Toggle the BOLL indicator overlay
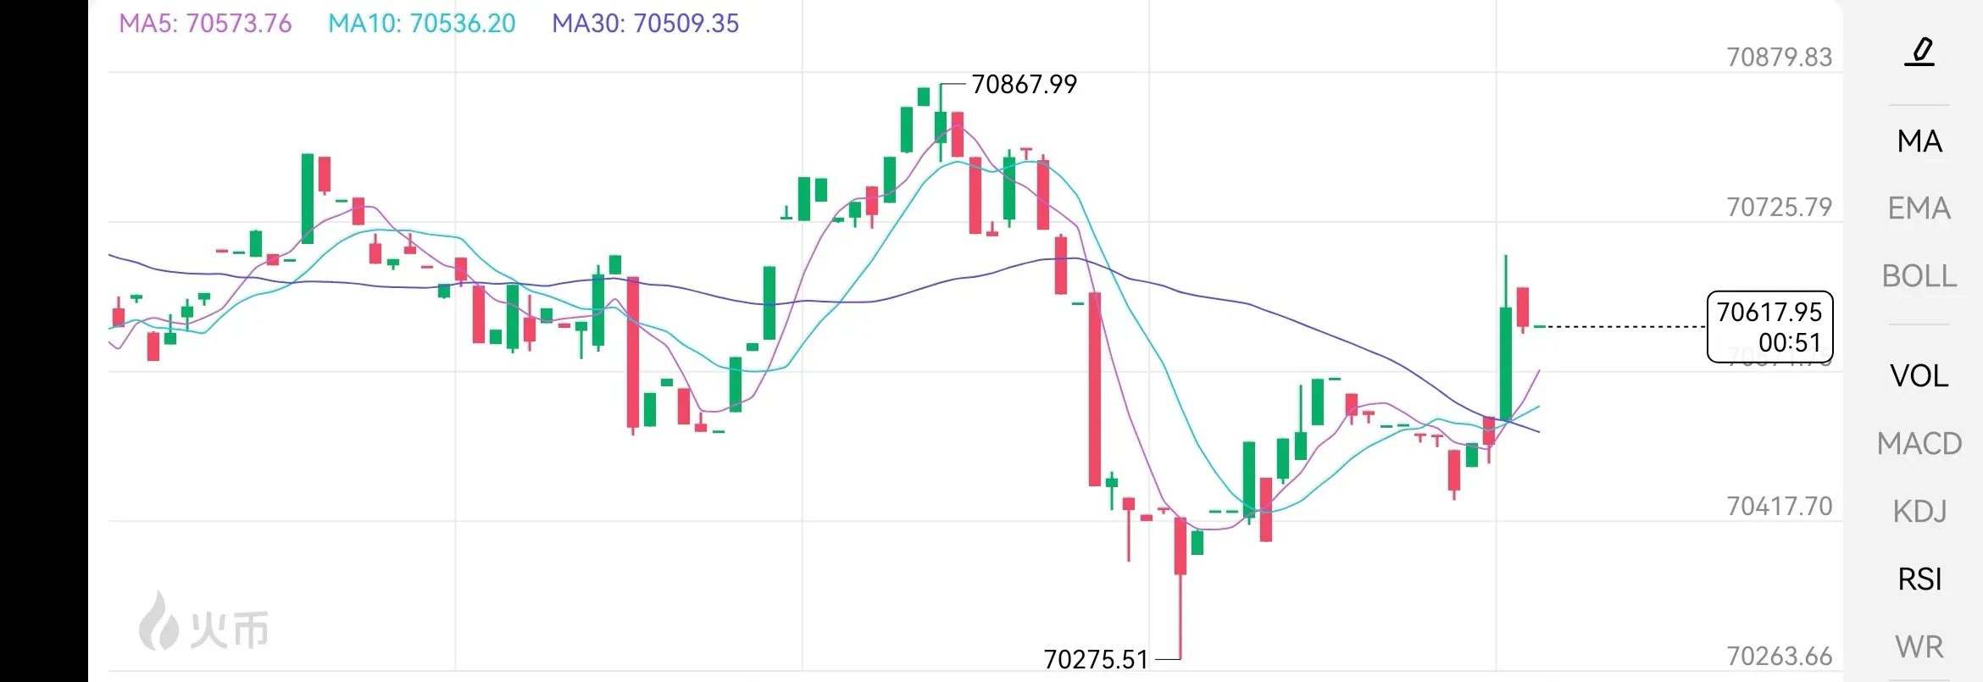The height and width of the screenshot is (682, 1983). (1919, 276)
